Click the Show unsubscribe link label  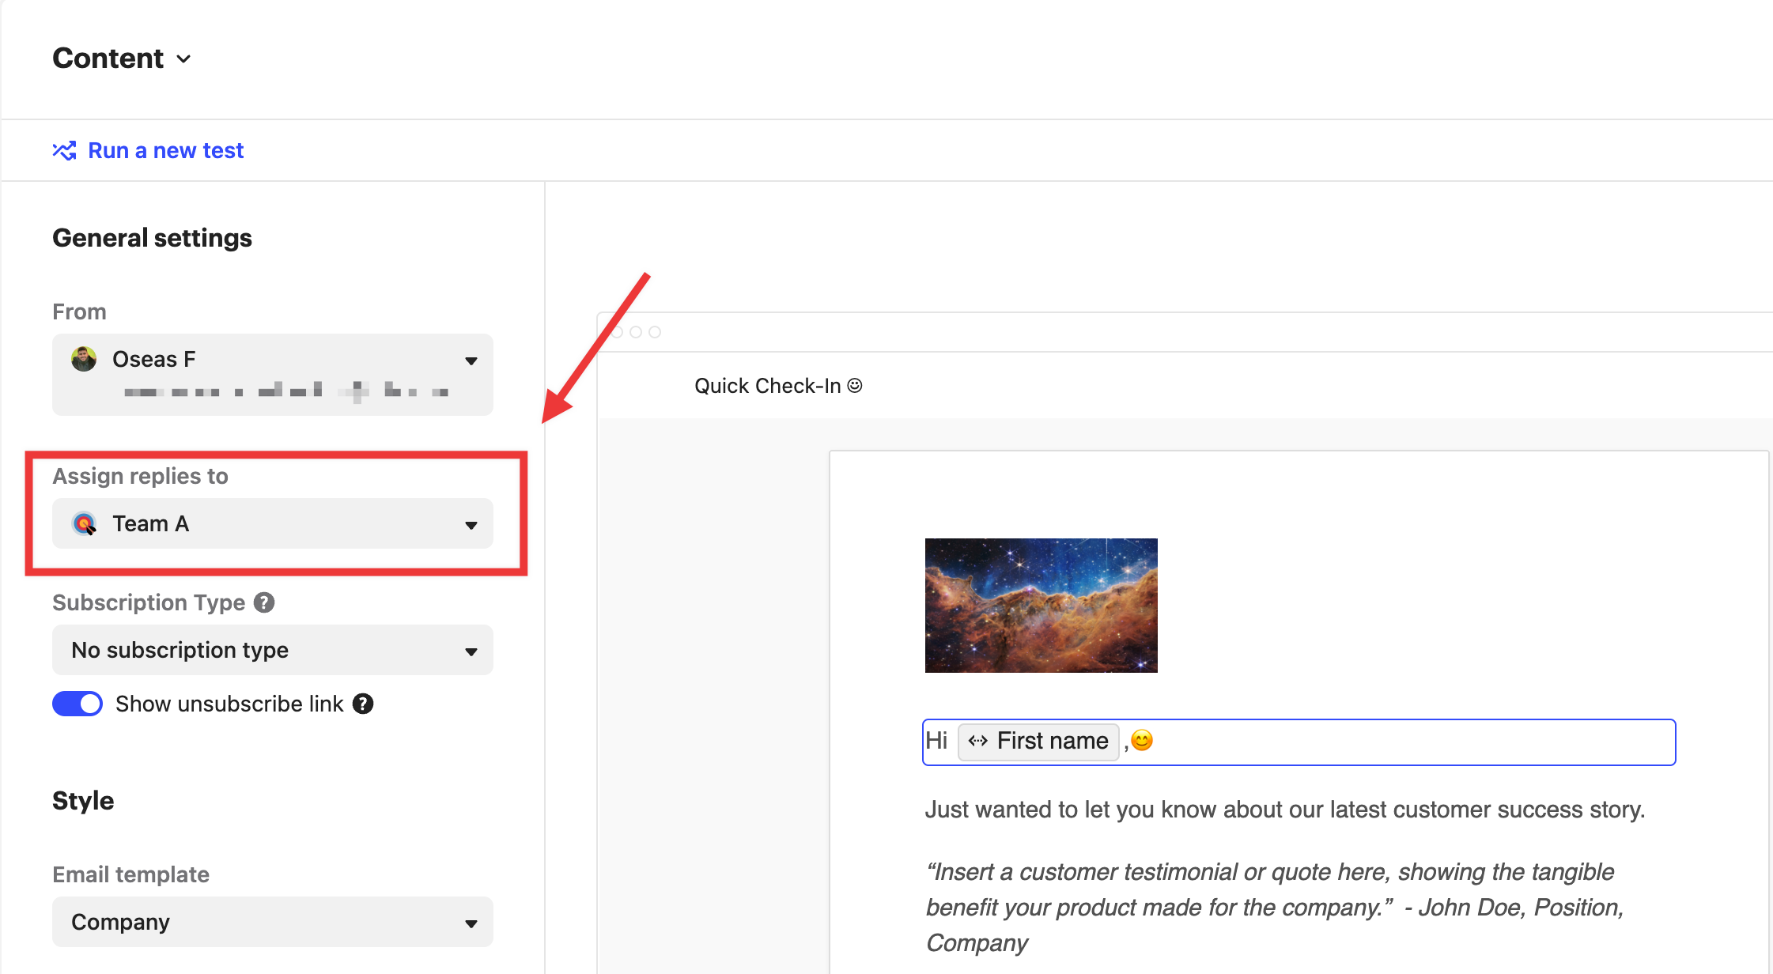[x=229, y=704]
